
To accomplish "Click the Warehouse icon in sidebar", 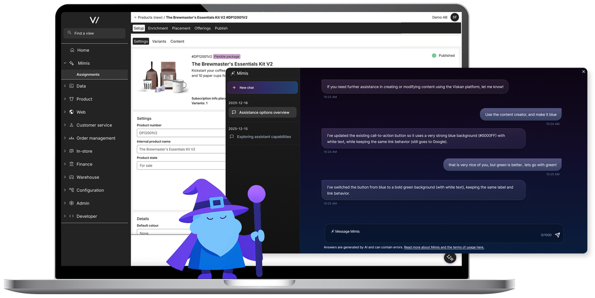I will (x=72, y=177).
